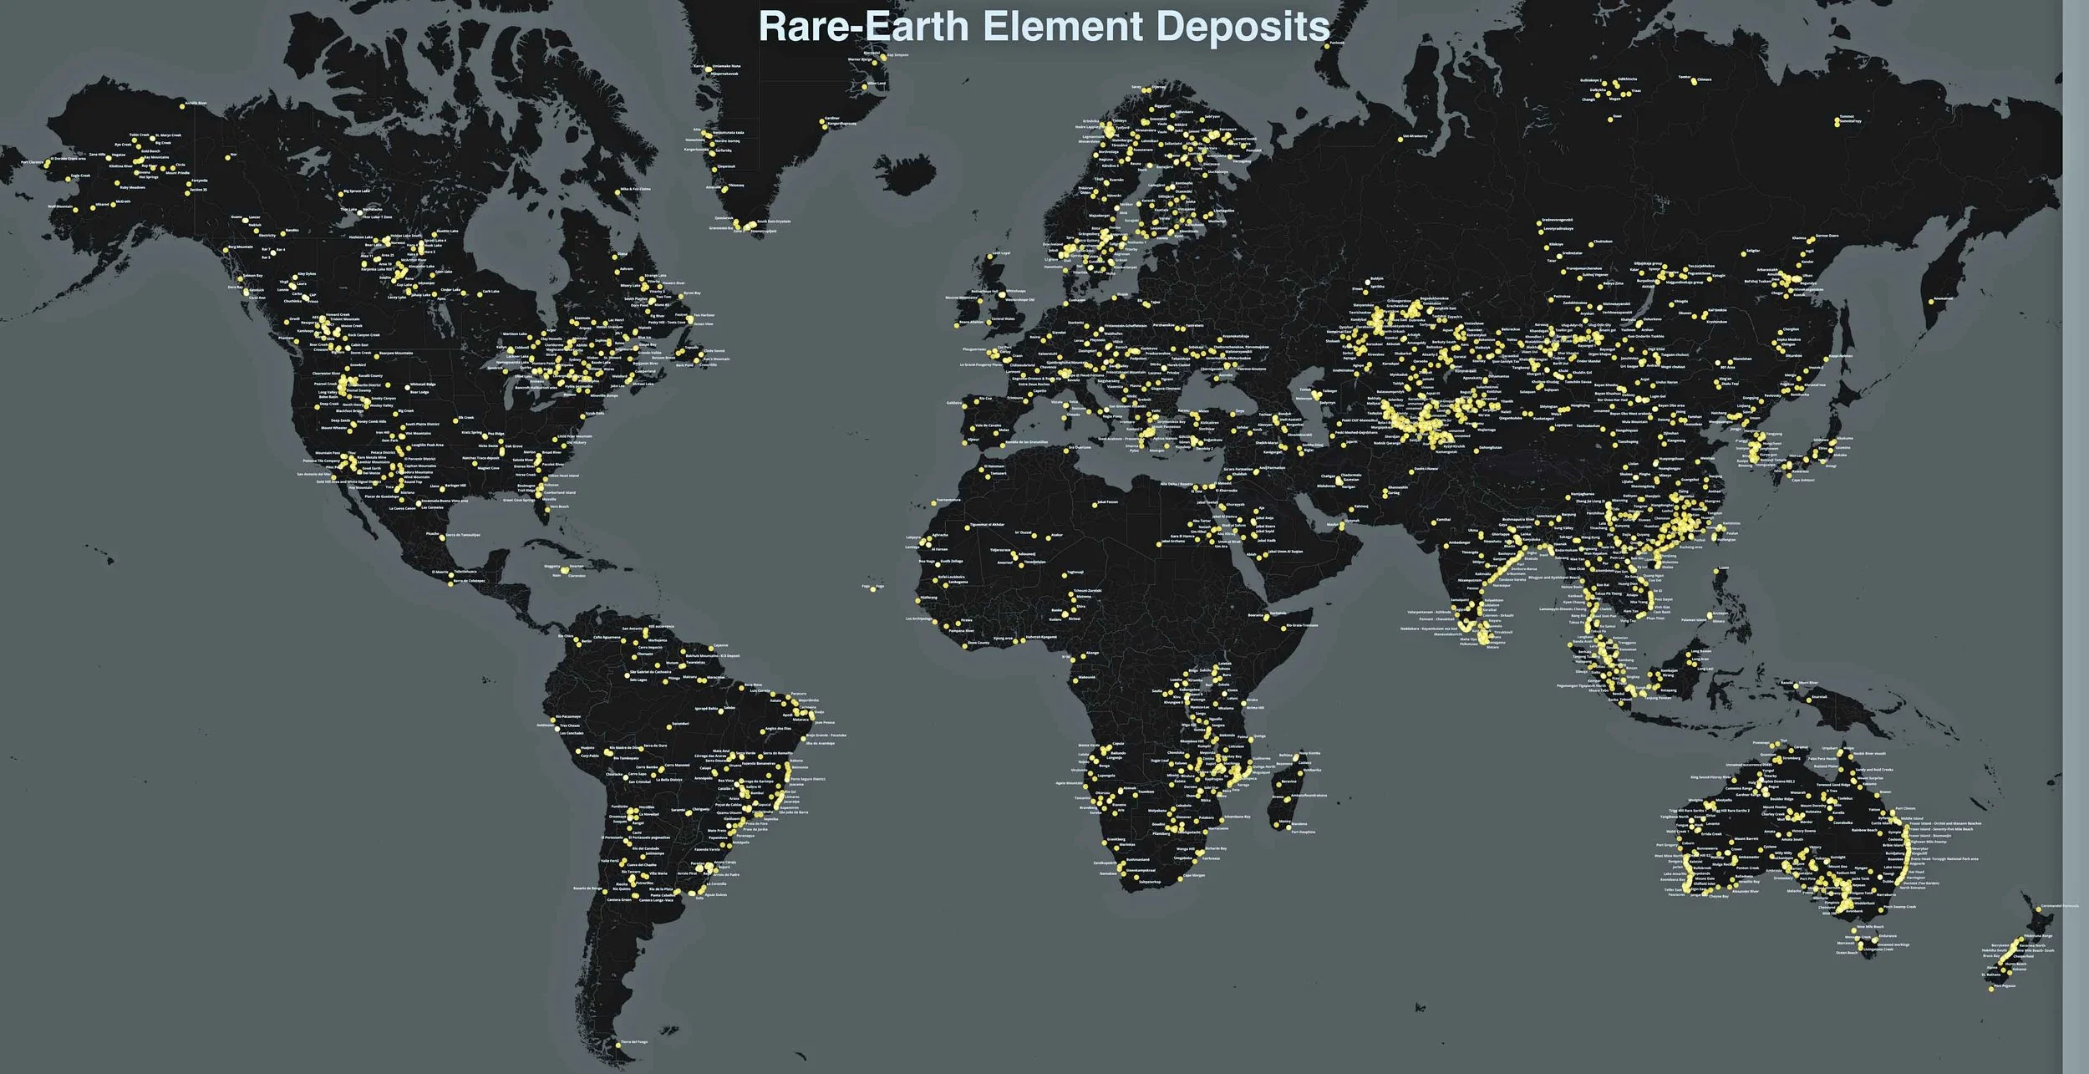Click the Thor Lake deposit in Canada
Viewport: 2089px width, 1074px height.
coord(358,211)
